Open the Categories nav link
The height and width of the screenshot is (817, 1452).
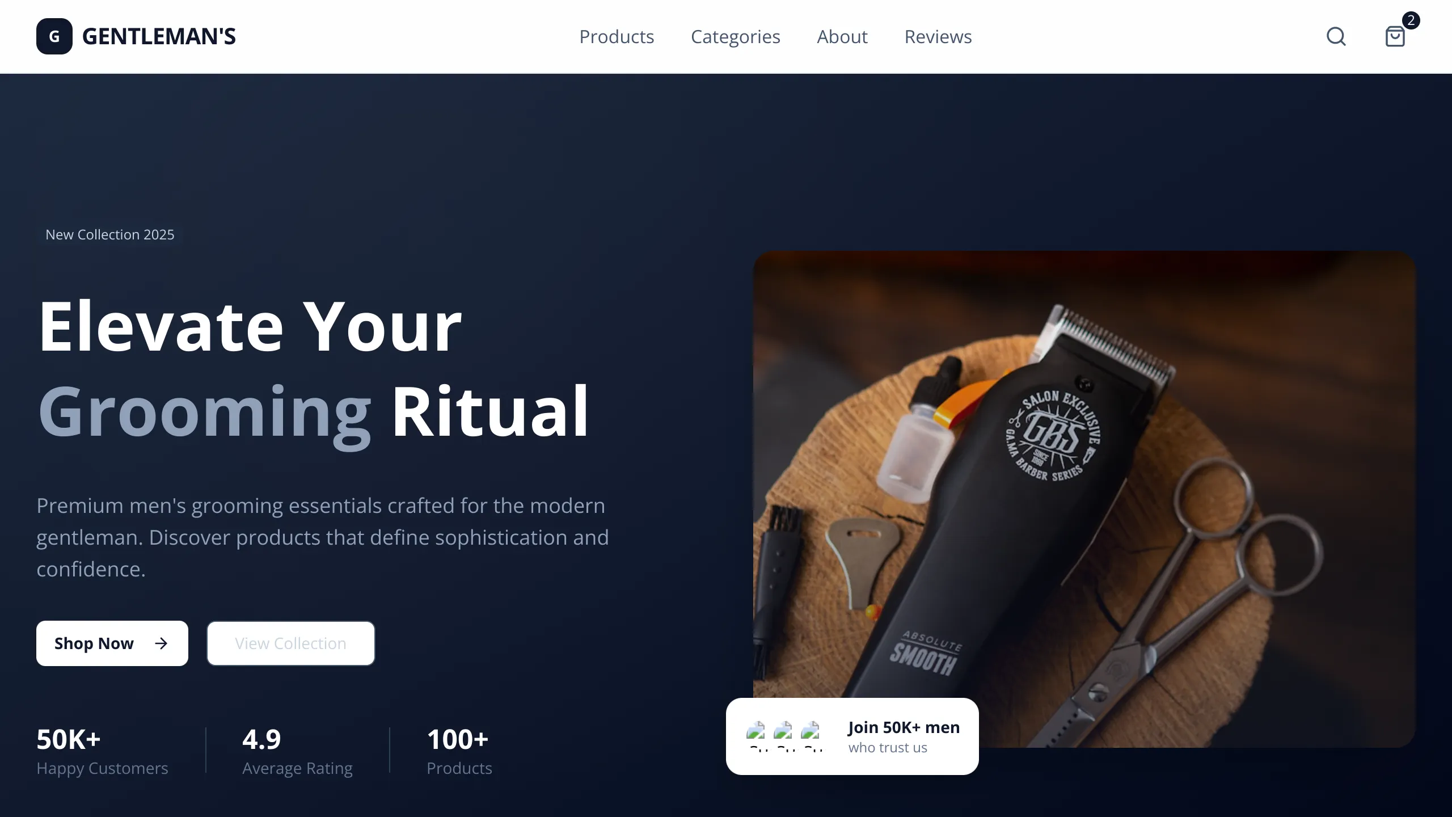736,36
